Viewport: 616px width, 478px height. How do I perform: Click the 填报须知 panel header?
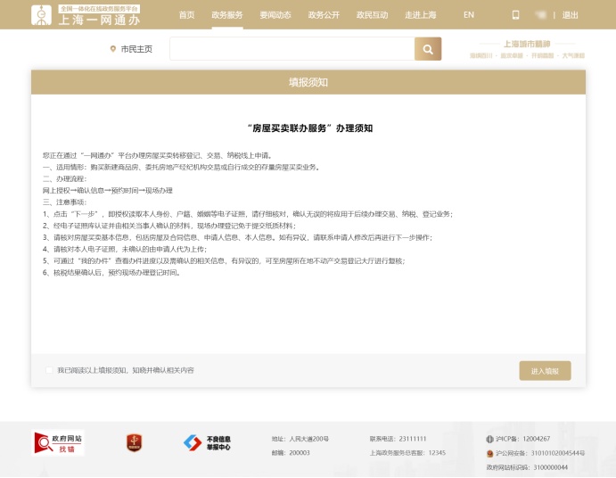coord(308,82)
